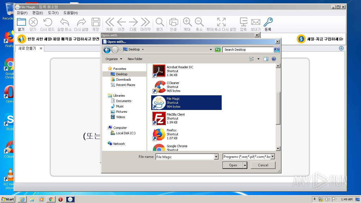Select Local Disk (C:) in navigation pane
The image size is (361, 203).
(126, 133)
